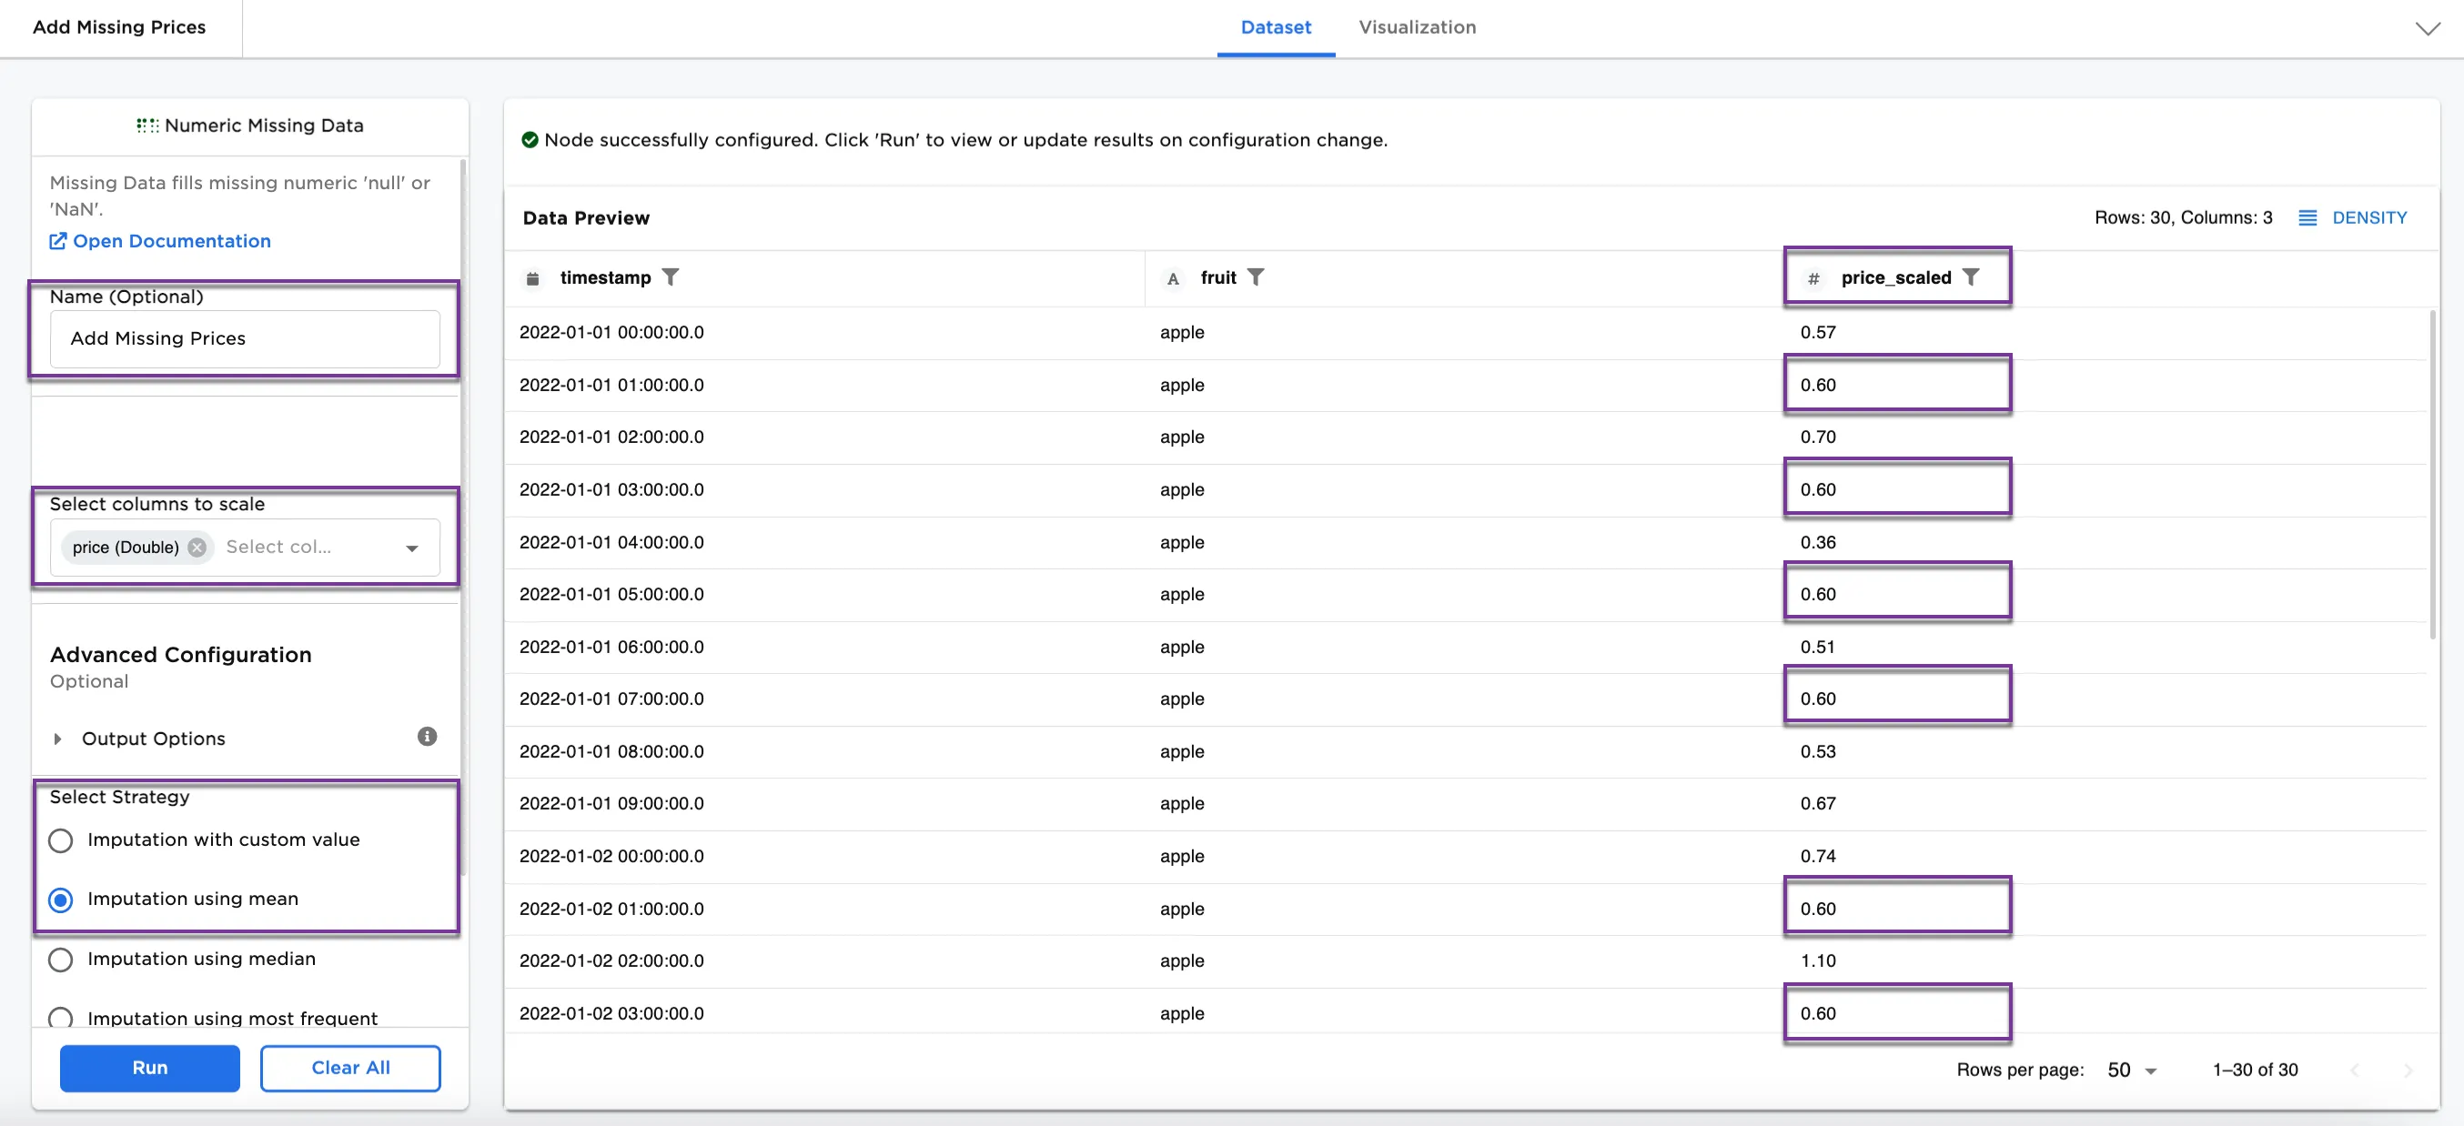Select Imputation using most frequent

pos(60,1018)
